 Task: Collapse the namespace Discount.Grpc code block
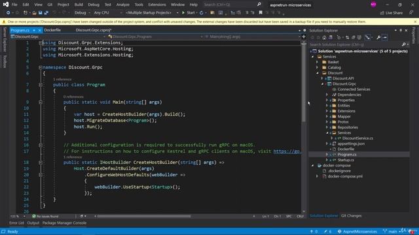tap(41, 67)
